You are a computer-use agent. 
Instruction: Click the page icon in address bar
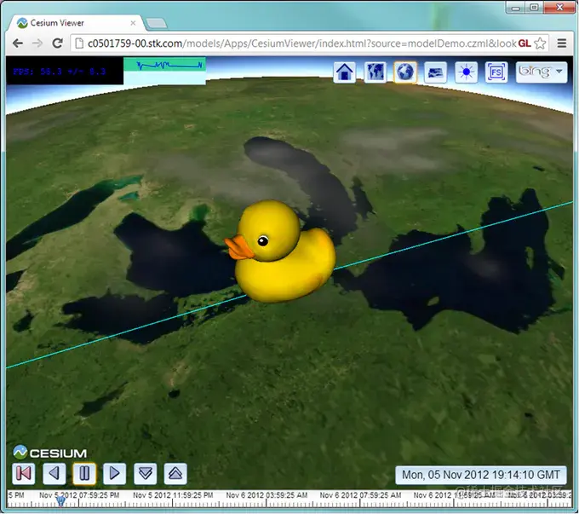pos(79,43)
